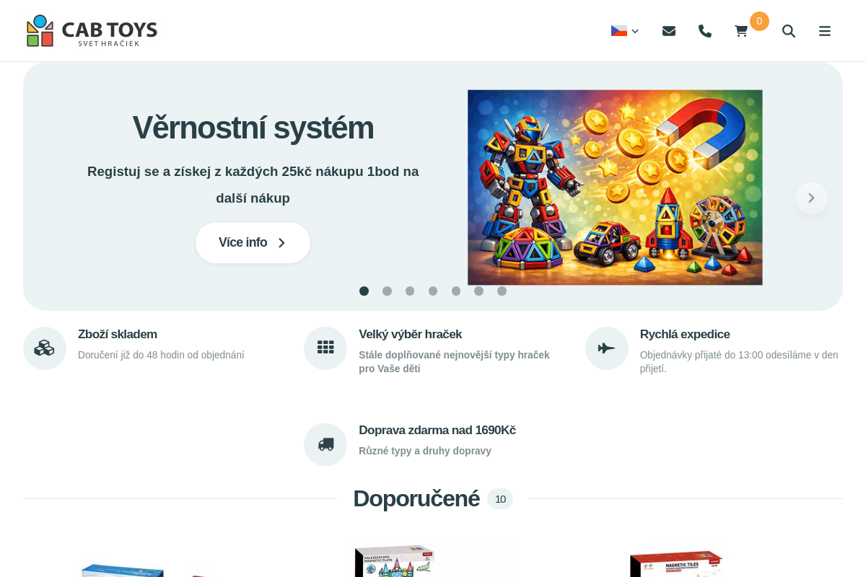
Task: Activate the second slide dot
Action: pyautogui.click(x=387, y=291)
